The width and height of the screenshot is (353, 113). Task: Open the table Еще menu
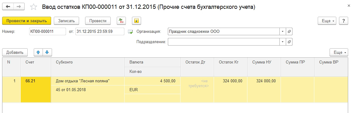[x=339, y=52]
